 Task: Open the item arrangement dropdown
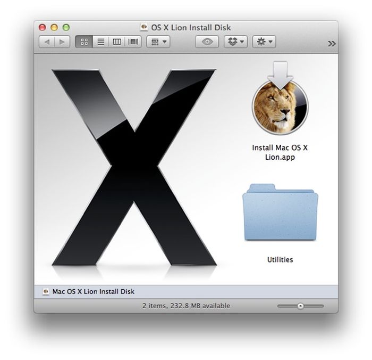158,42
